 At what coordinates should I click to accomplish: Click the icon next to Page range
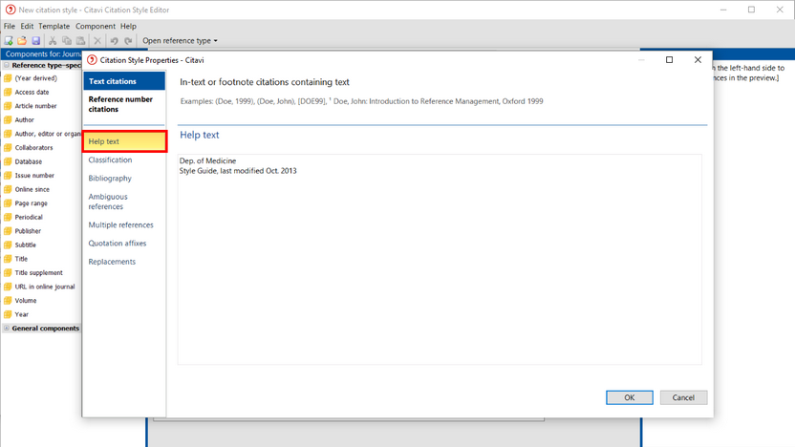pyautogui.click(x=8, y=203)
